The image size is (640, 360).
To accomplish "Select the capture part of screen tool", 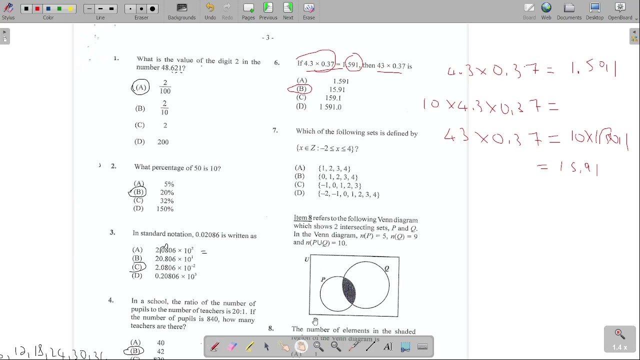I will point(405,346).
